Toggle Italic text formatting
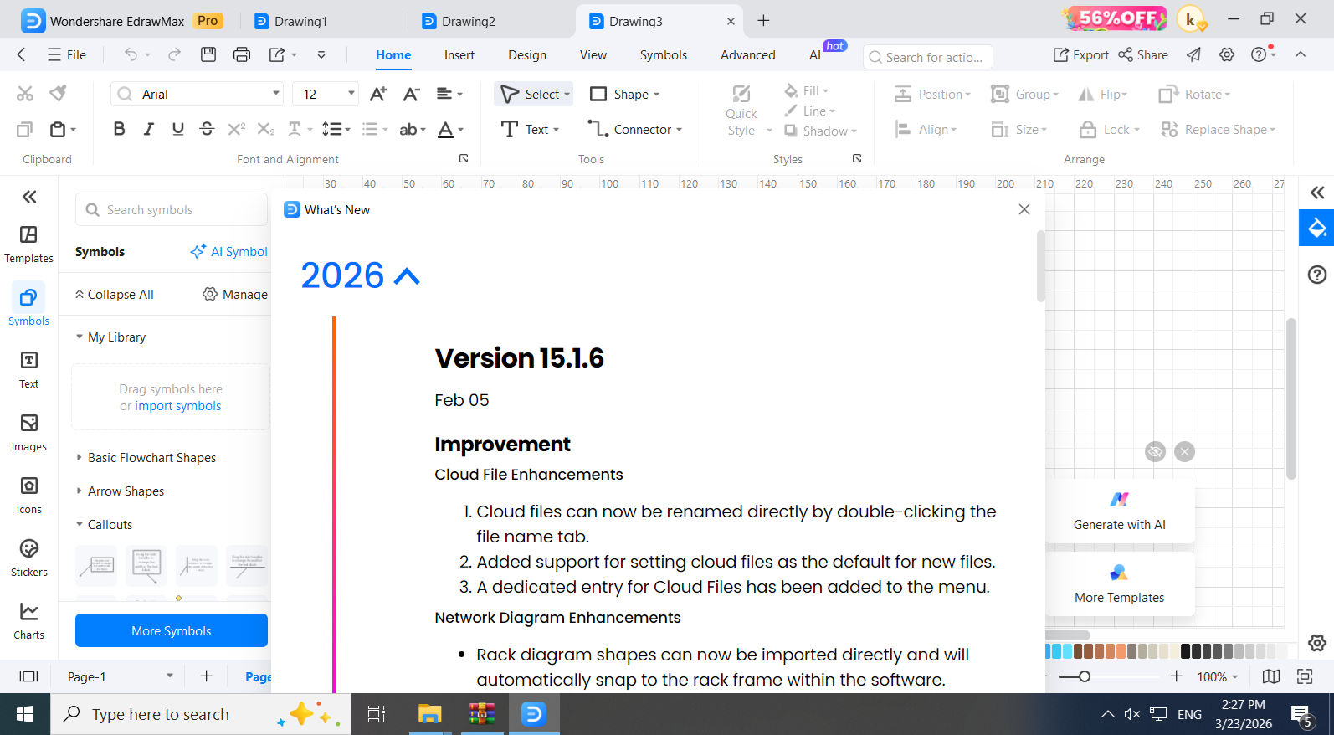The image size is (1334, 735). point(148,129)
